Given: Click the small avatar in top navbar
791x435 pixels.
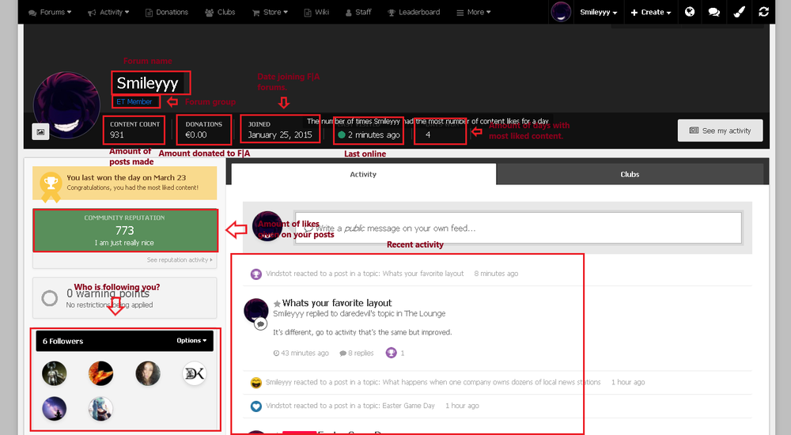Looking at the screenshot, I should pos(561,12).
